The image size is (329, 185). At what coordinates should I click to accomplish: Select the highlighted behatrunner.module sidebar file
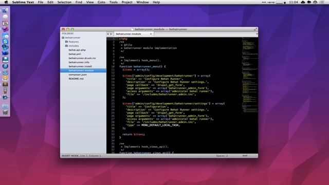[x=83, y=70]
